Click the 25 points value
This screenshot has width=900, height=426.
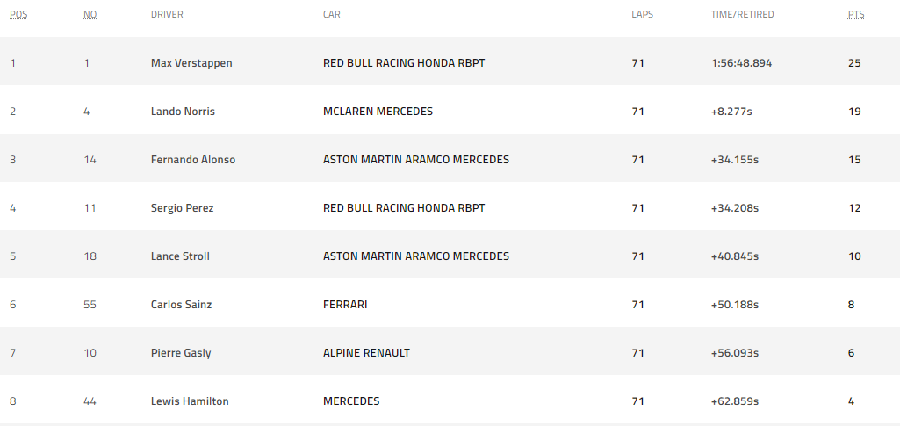click(x=854, y=63)
